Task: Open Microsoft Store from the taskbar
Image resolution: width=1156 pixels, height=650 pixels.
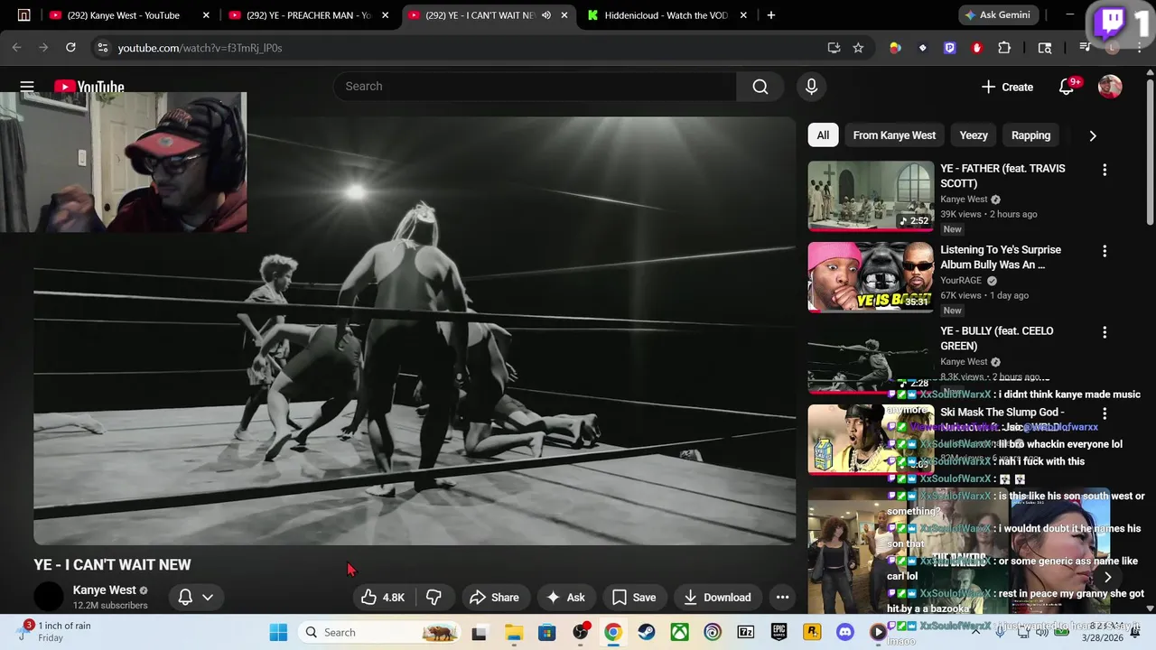Action: (546, 632)
